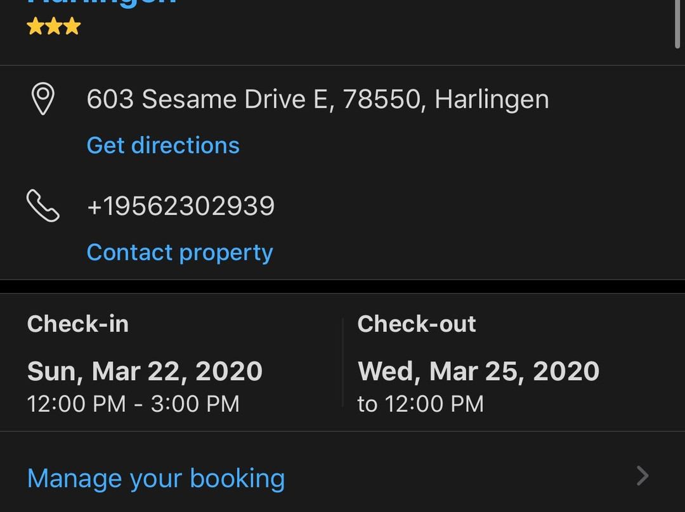Click the vertical scrollbar thumb
The height and width of the screenshot is (512, 685).
point(678,22)
